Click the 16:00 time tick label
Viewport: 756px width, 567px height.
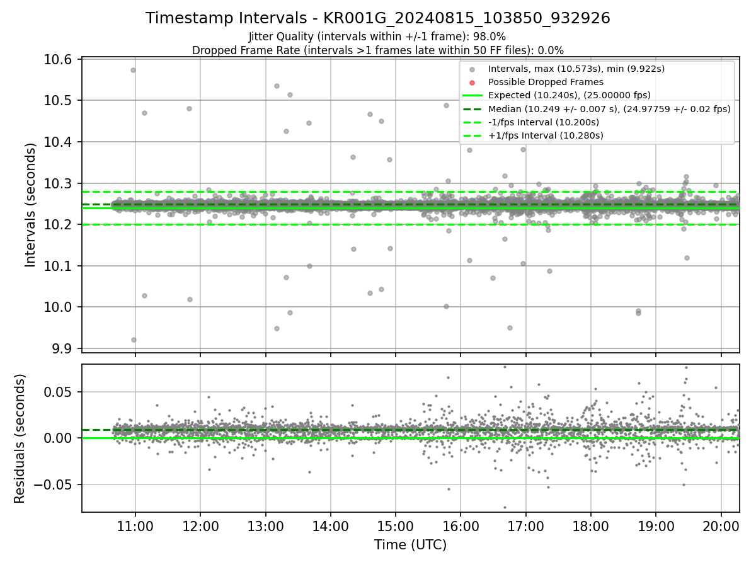click(x=461, y=525)
